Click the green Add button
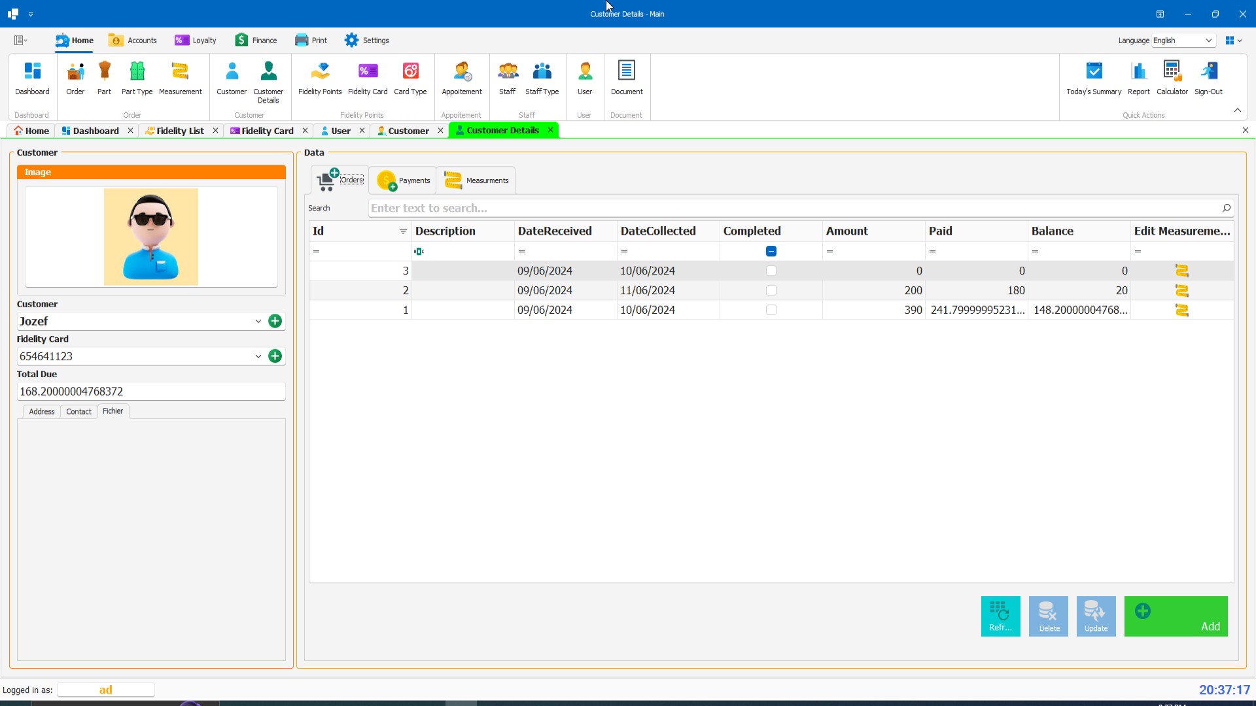1256x706 pixels. tap(1176, 616)
